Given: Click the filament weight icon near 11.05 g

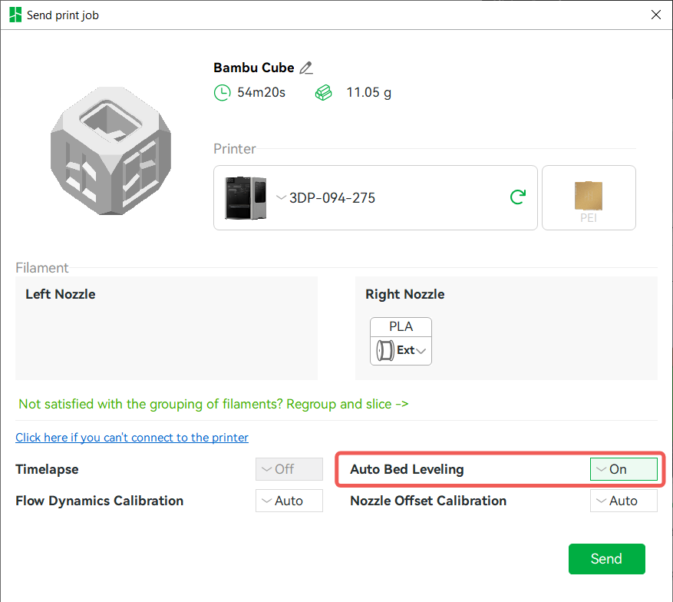Looking at the screenshot, I should coord(323,92).
